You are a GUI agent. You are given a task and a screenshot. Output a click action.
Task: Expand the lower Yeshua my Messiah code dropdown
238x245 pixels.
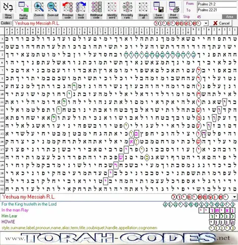point(234,197)
